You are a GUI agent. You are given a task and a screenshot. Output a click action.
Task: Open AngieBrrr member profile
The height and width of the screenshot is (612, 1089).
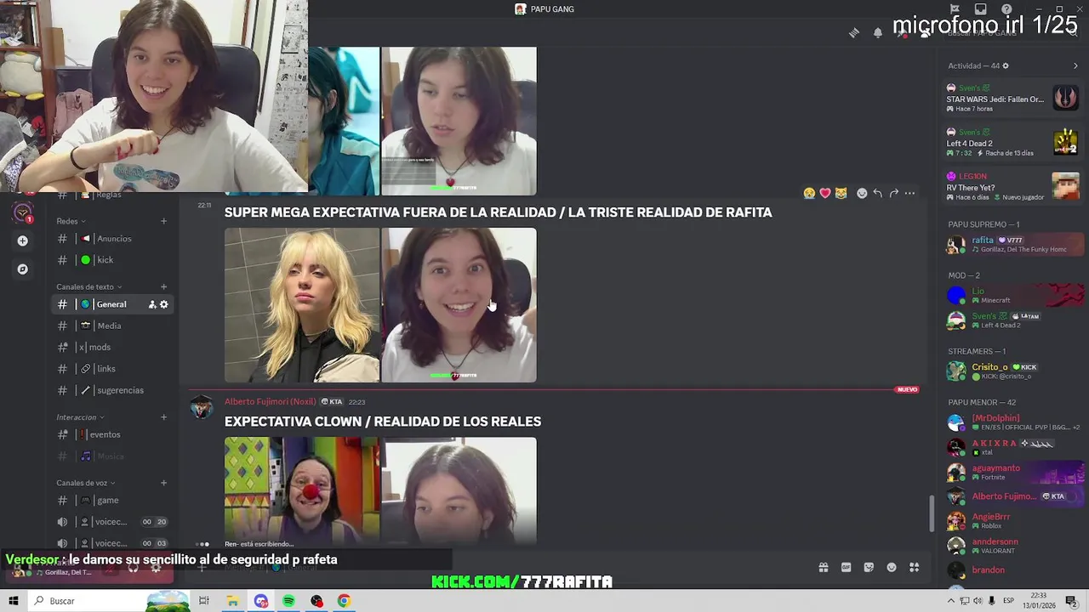point(1014,521)
